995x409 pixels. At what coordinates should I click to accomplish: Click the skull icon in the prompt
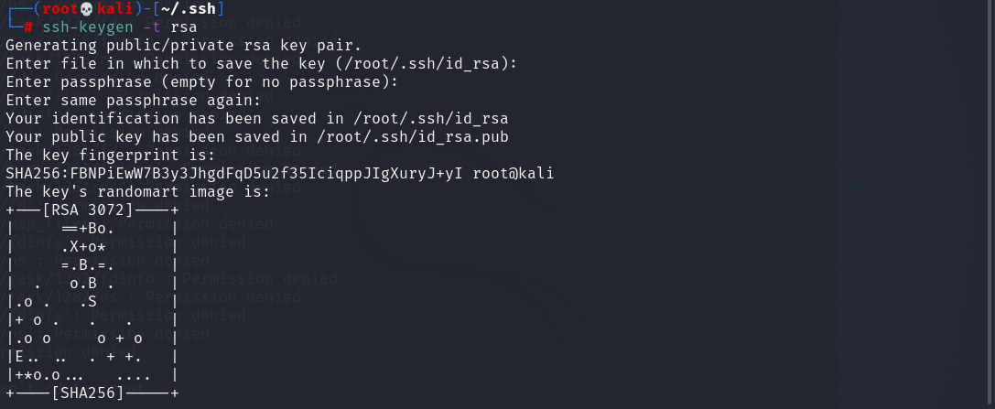pyautogui.click(x=87, y=9)
